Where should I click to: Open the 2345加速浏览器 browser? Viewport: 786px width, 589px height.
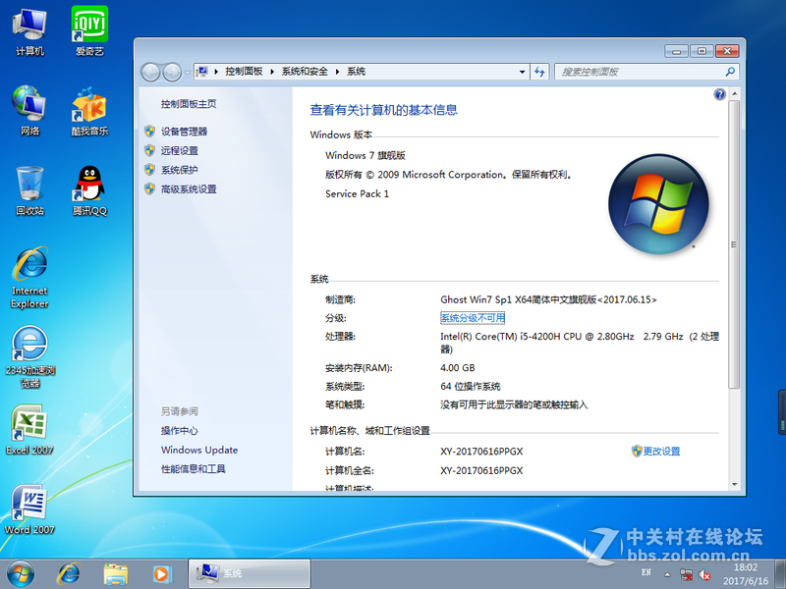point(29,344)
